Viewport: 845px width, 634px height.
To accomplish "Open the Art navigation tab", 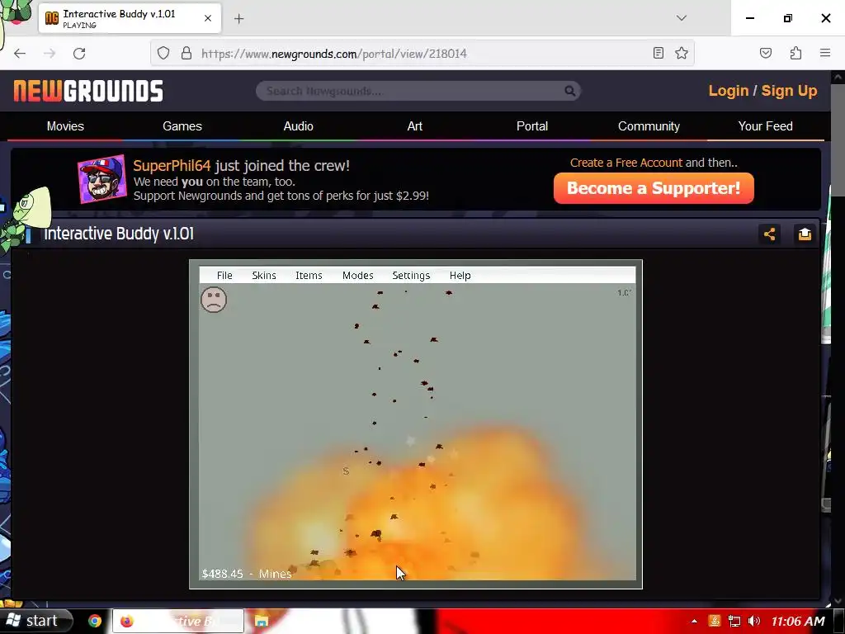I will click(x=415, y=126).
